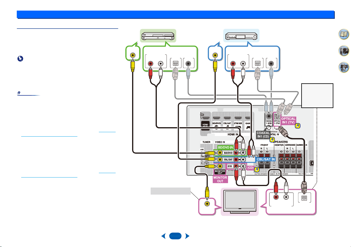The width and height of the screenshot is (351, 247).
Task: Open the remote and receiver icon
Action: tap(344, 51)
